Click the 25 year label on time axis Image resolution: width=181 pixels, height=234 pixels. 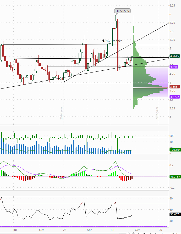click(x=64, y=230)
